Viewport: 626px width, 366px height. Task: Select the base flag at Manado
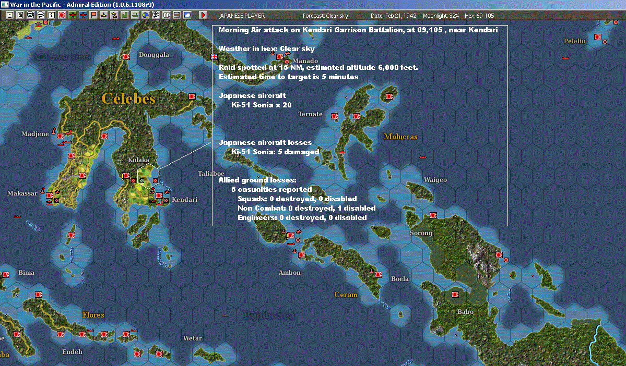280,57
